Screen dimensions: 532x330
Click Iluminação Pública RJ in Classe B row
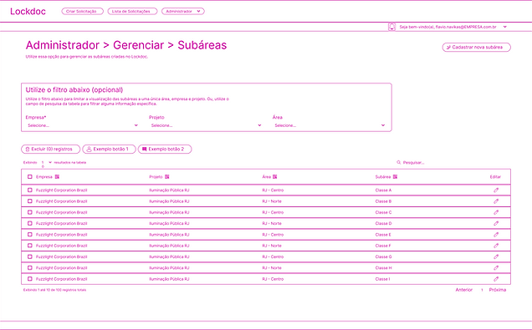169,201
